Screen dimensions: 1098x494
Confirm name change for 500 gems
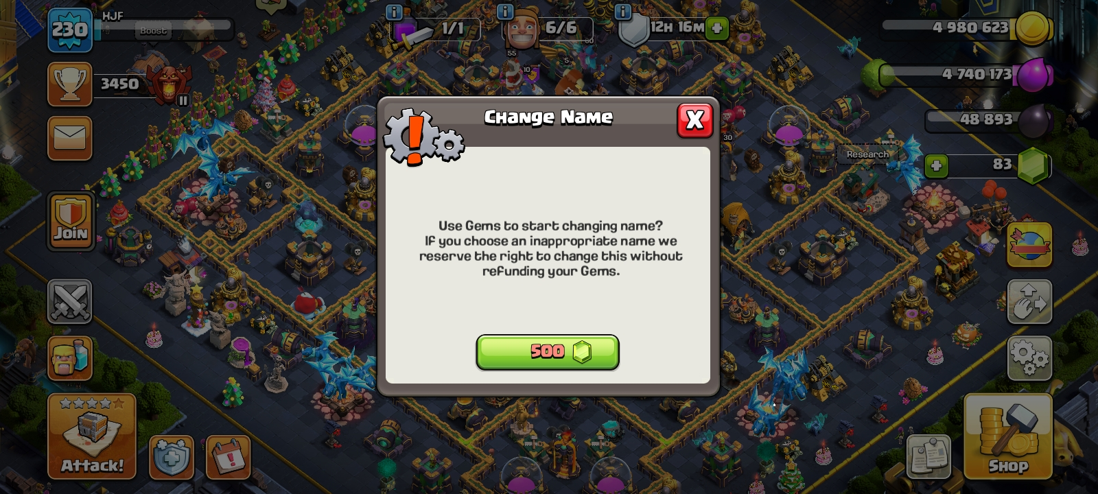548,352
